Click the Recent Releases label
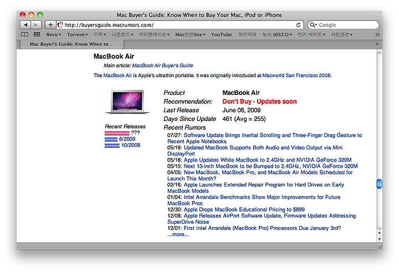399x272 pixels. [x=125, y=127]
